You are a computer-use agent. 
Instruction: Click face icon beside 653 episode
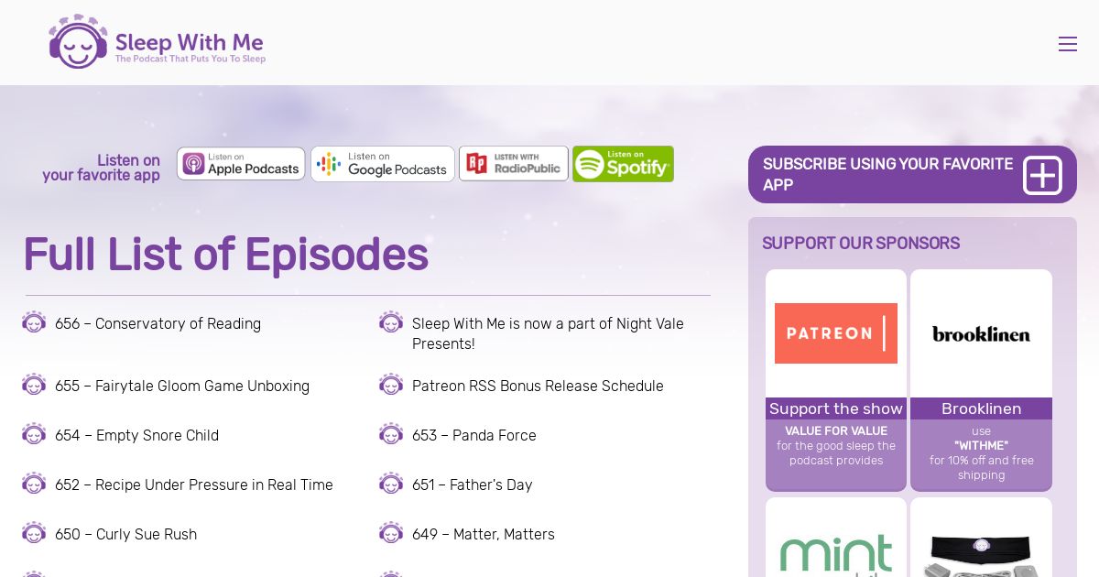point(391,434)
